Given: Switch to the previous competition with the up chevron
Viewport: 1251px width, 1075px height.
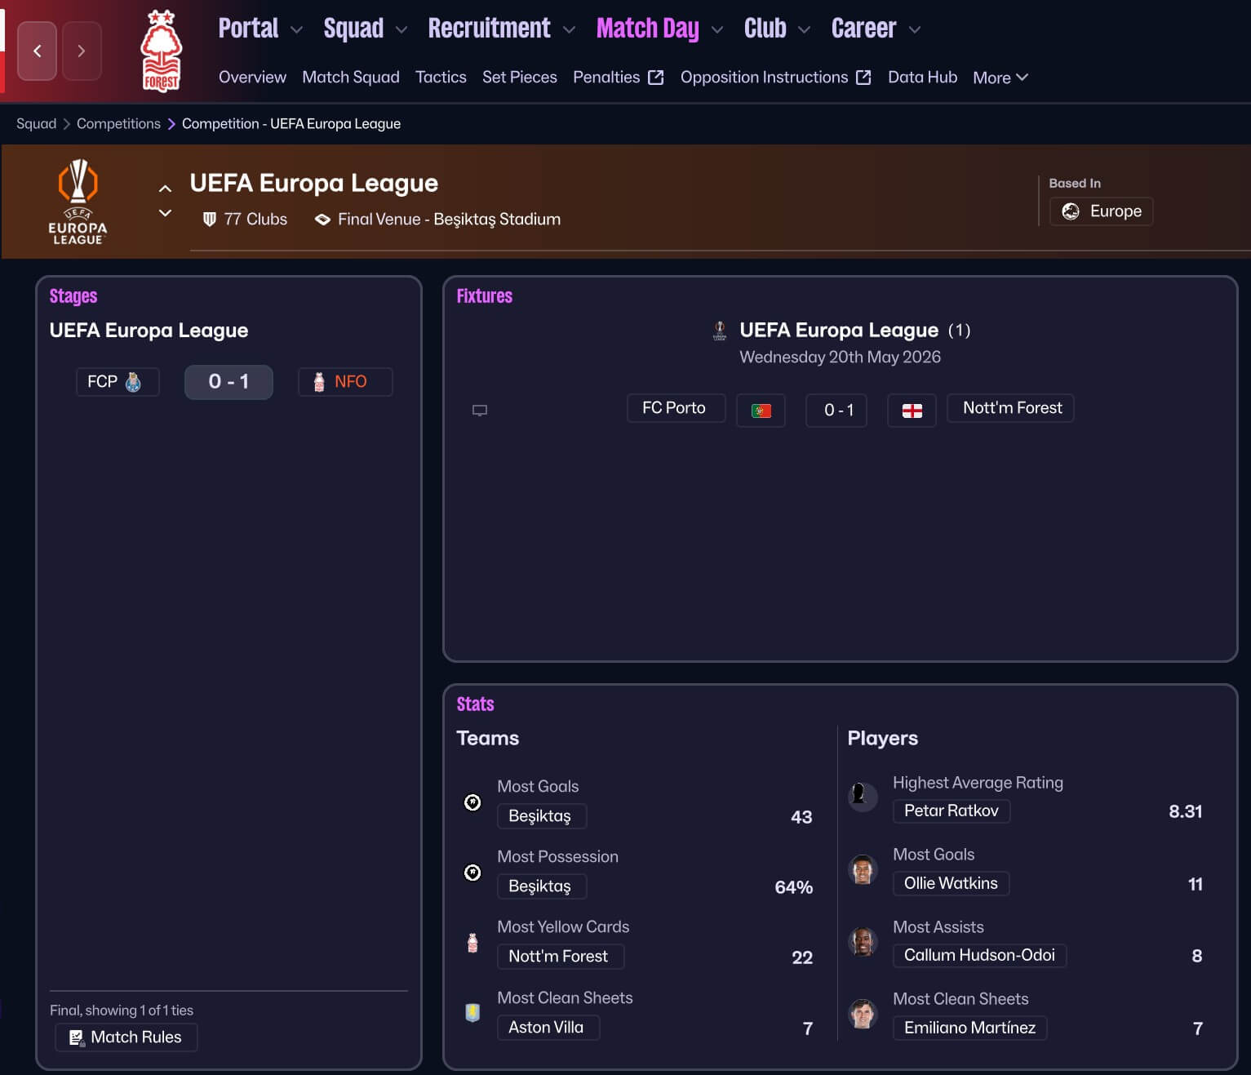Looking at the screenshot, I should (165, 189).
